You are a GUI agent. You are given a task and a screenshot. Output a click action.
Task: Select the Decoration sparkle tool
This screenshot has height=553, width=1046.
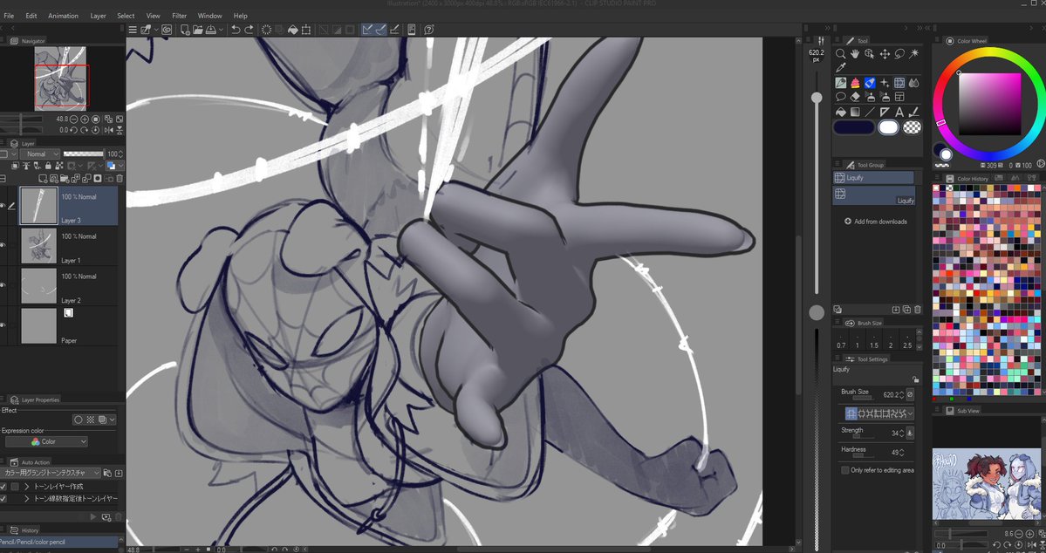click(x=885, y=84)
